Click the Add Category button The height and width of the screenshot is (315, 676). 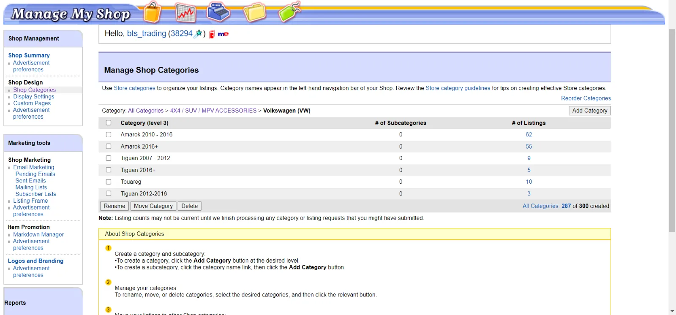pyautogui.click(x=590, y=111)
